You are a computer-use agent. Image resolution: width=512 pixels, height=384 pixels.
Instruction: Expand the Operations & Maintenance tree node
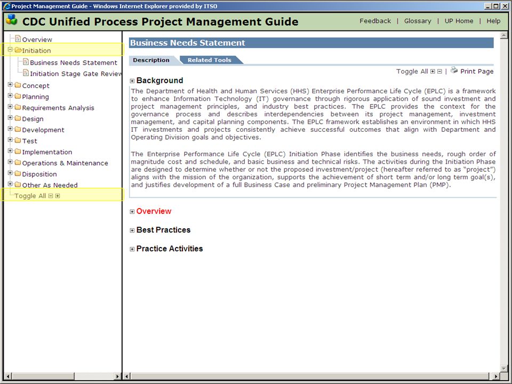click(x=10, y=162)
